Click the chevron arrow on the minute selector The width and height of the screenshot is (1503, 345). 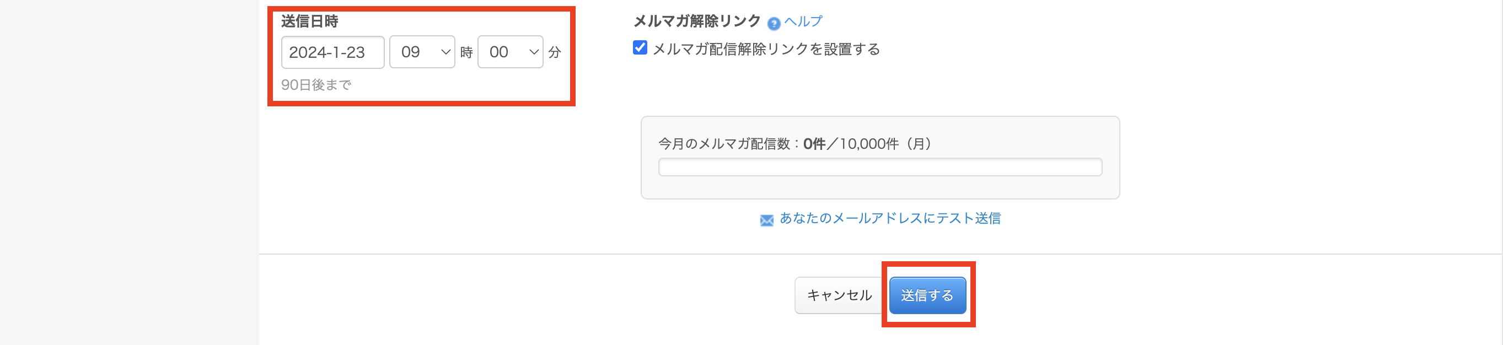tap(533, 52)
